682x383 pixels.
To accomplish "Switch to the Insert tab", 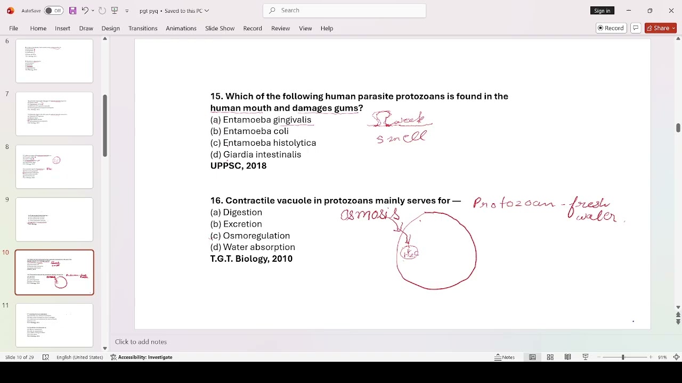I will click(x=62, y=28).
